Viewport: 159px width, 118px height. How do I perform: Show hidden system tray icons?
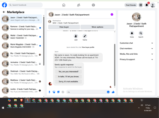tap(139, 108)
